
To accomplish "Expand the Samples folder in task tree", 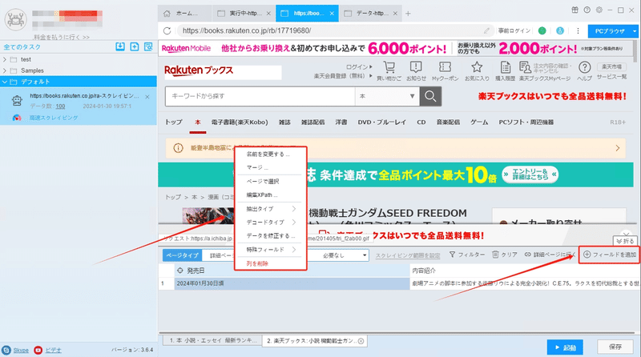I will coord(5,70).
